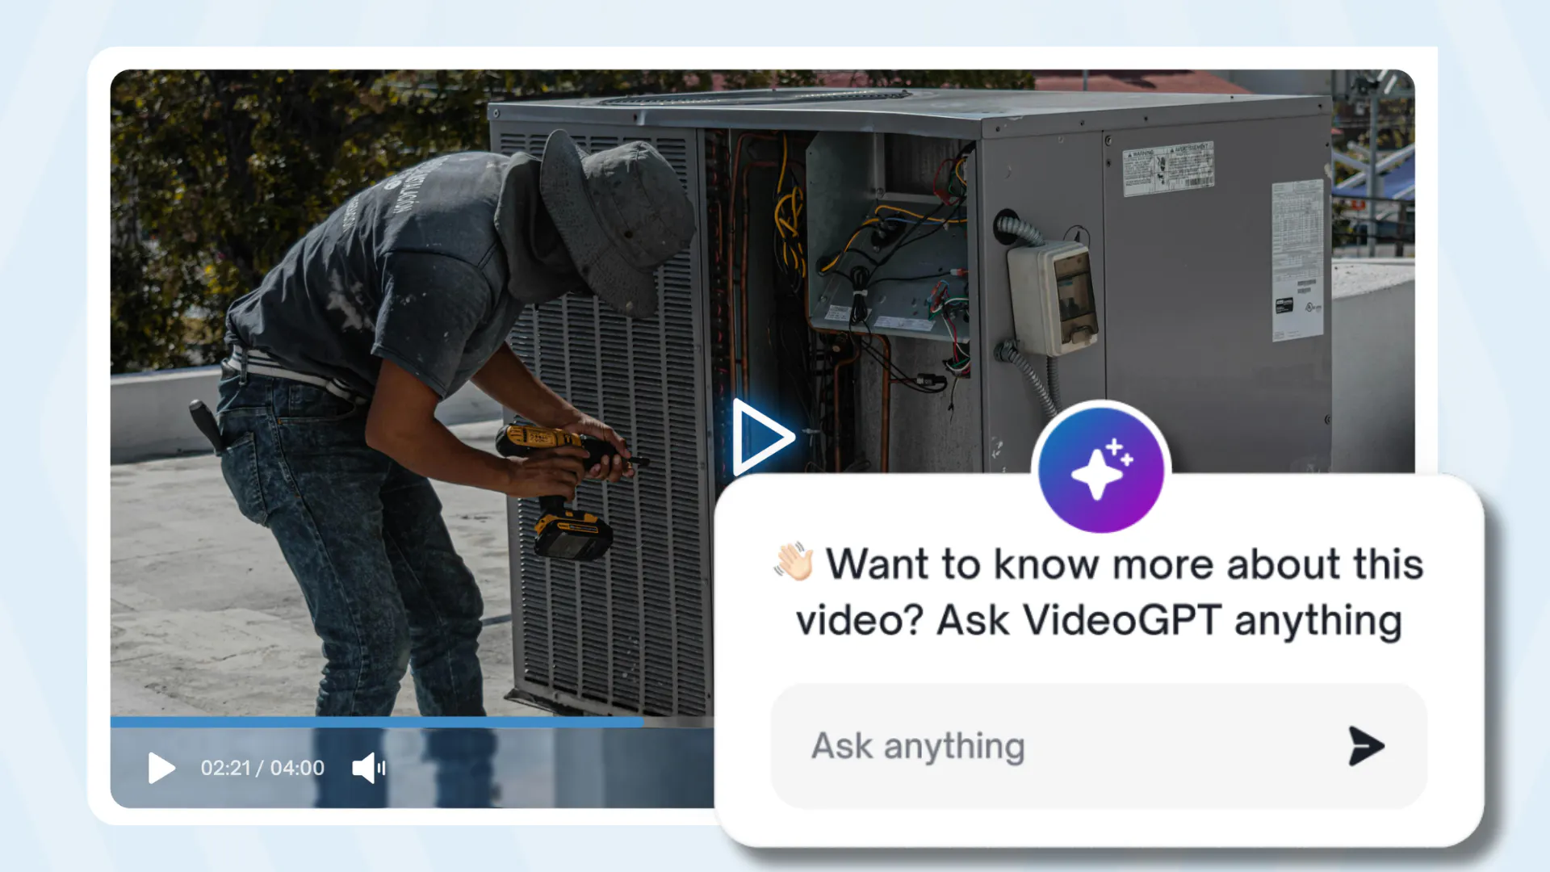1550x872 pixels.
Task: Focus the Ask anything input field
Action: pyautogui.click(x=1099, y=746)
